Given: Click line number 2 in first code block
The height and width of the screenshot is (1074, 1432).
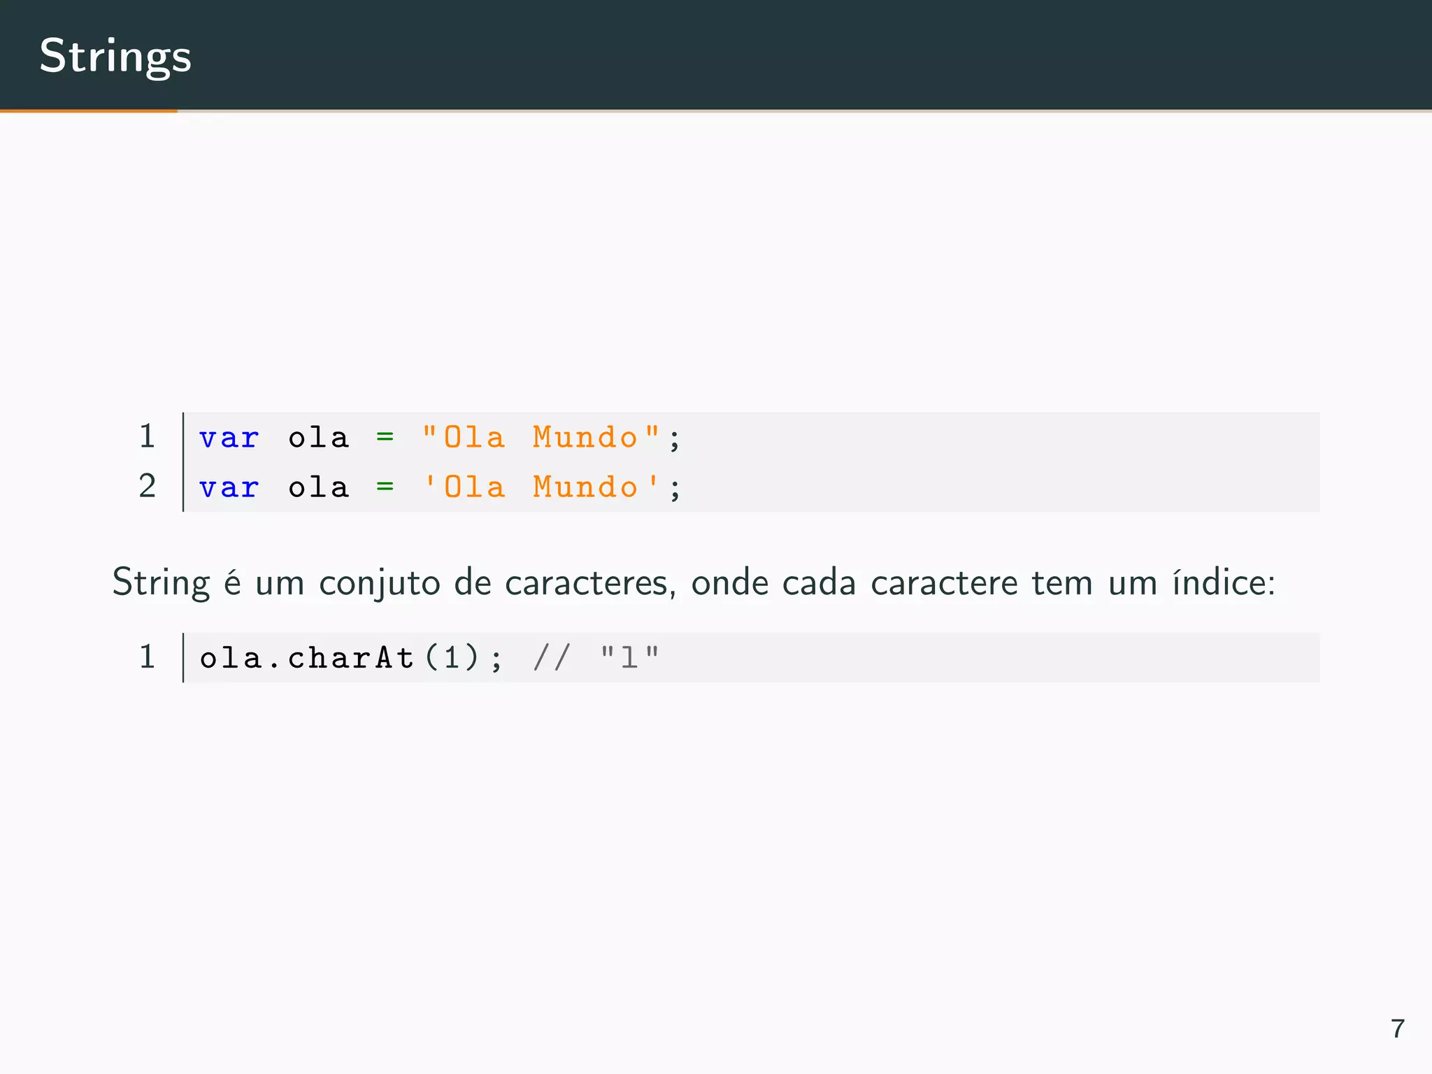Looking at the screenshot, I should point(147,486).
